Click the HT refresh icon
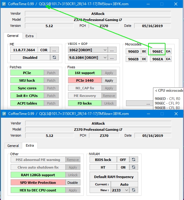The height and width of the screenshot is (200, 184). (134, 167)
